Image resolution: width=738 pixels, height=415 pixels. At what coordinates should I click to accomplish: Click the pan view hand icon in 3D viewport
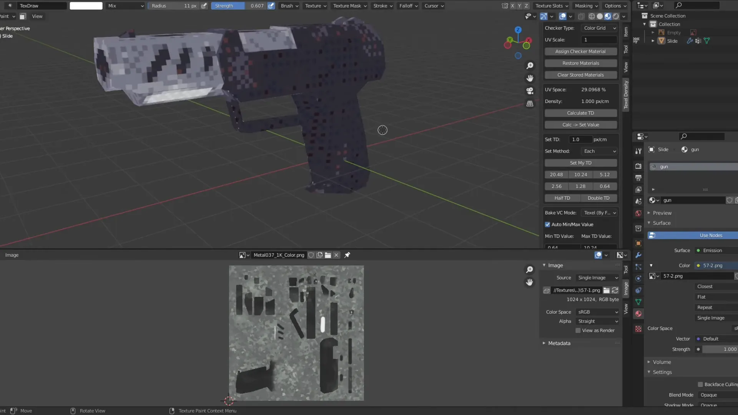point(530,78)
